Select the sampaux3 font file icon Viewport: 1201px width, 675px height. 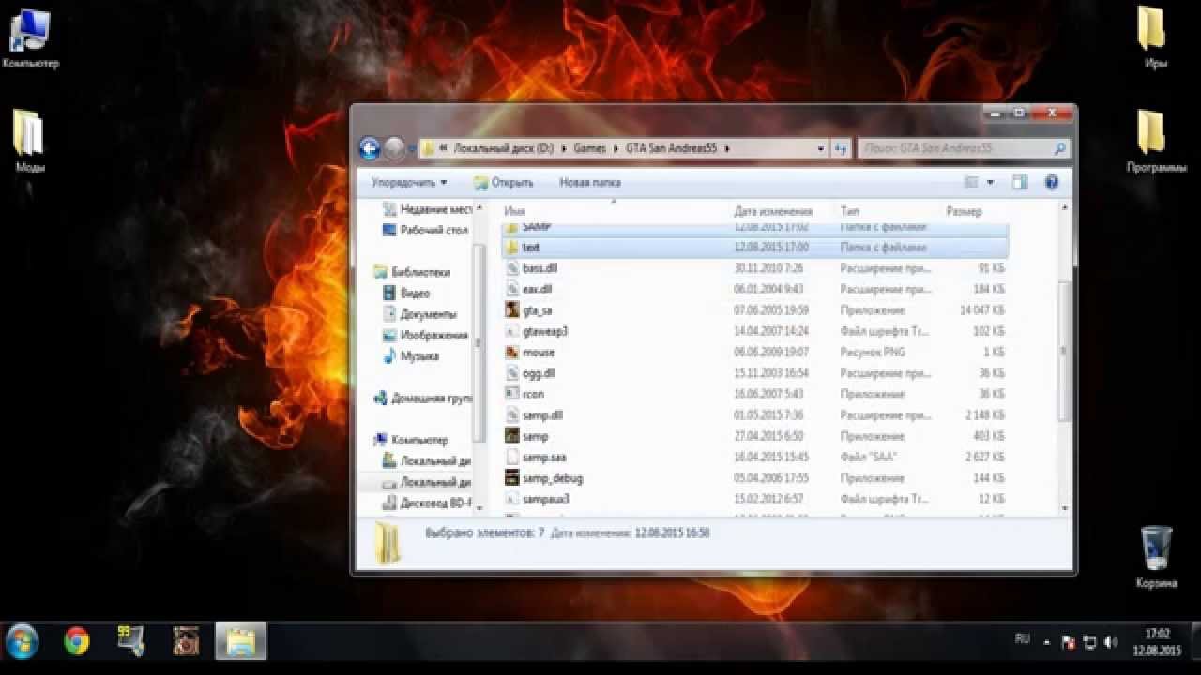(512, 499)
